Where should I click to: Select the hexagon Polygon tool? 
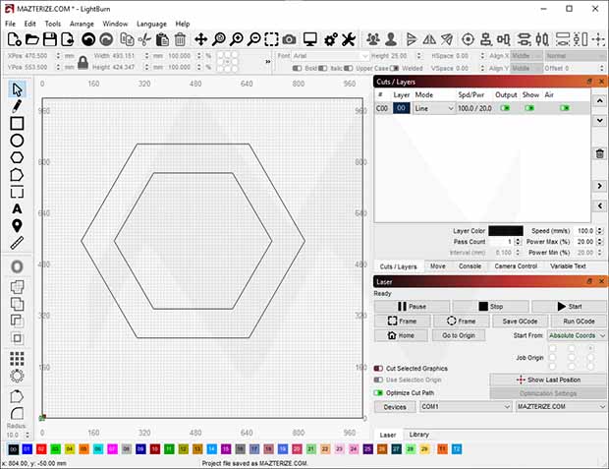pyautogui.click(x=17, y=157)
